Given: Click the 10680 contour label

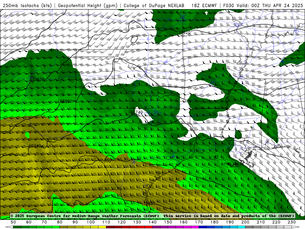Looking at the screenshot, I should pos(64,101).
